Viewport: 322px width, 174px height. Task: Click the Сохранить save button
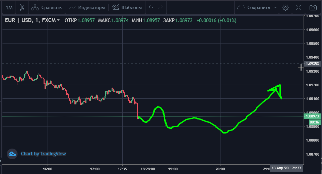254,8
